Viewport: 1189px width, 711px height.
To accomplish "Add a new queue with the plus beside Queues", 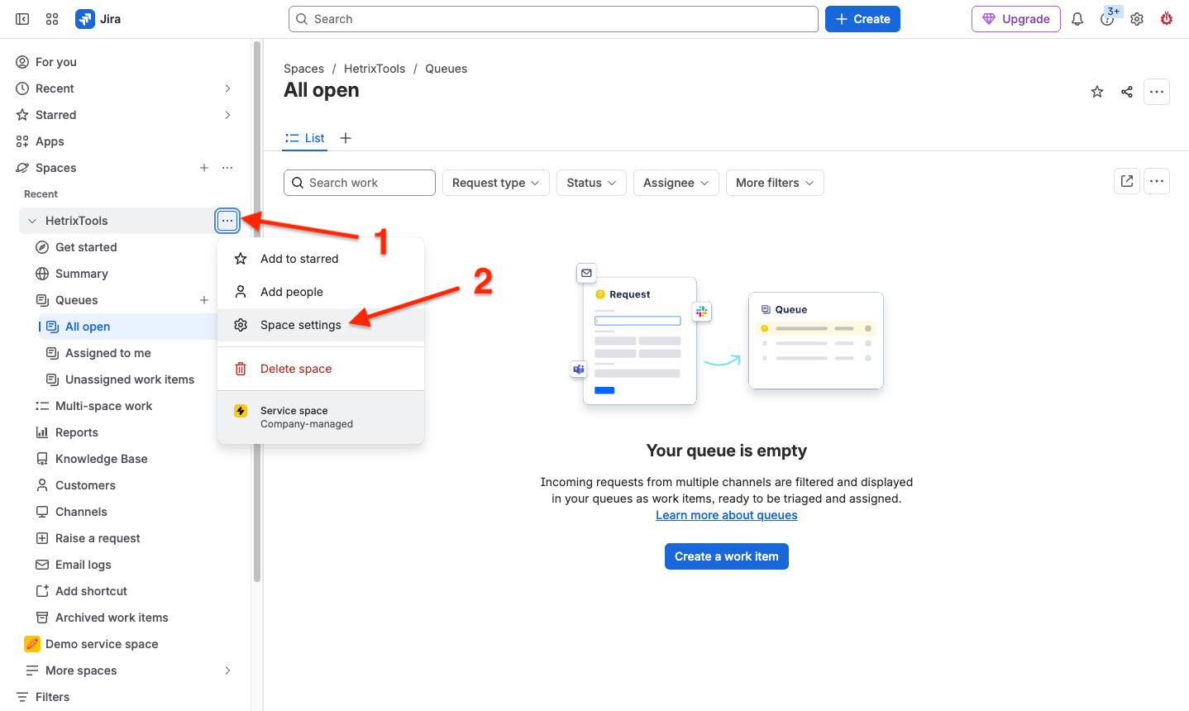I will pyautogui.click(x=204, y=300).
